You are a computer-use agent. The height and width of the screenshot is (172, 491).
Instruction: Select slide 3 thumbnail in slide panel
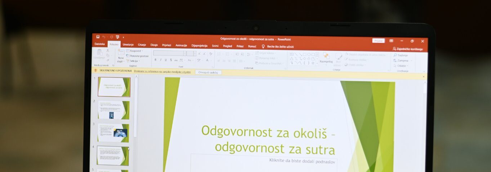pos(113,133)
